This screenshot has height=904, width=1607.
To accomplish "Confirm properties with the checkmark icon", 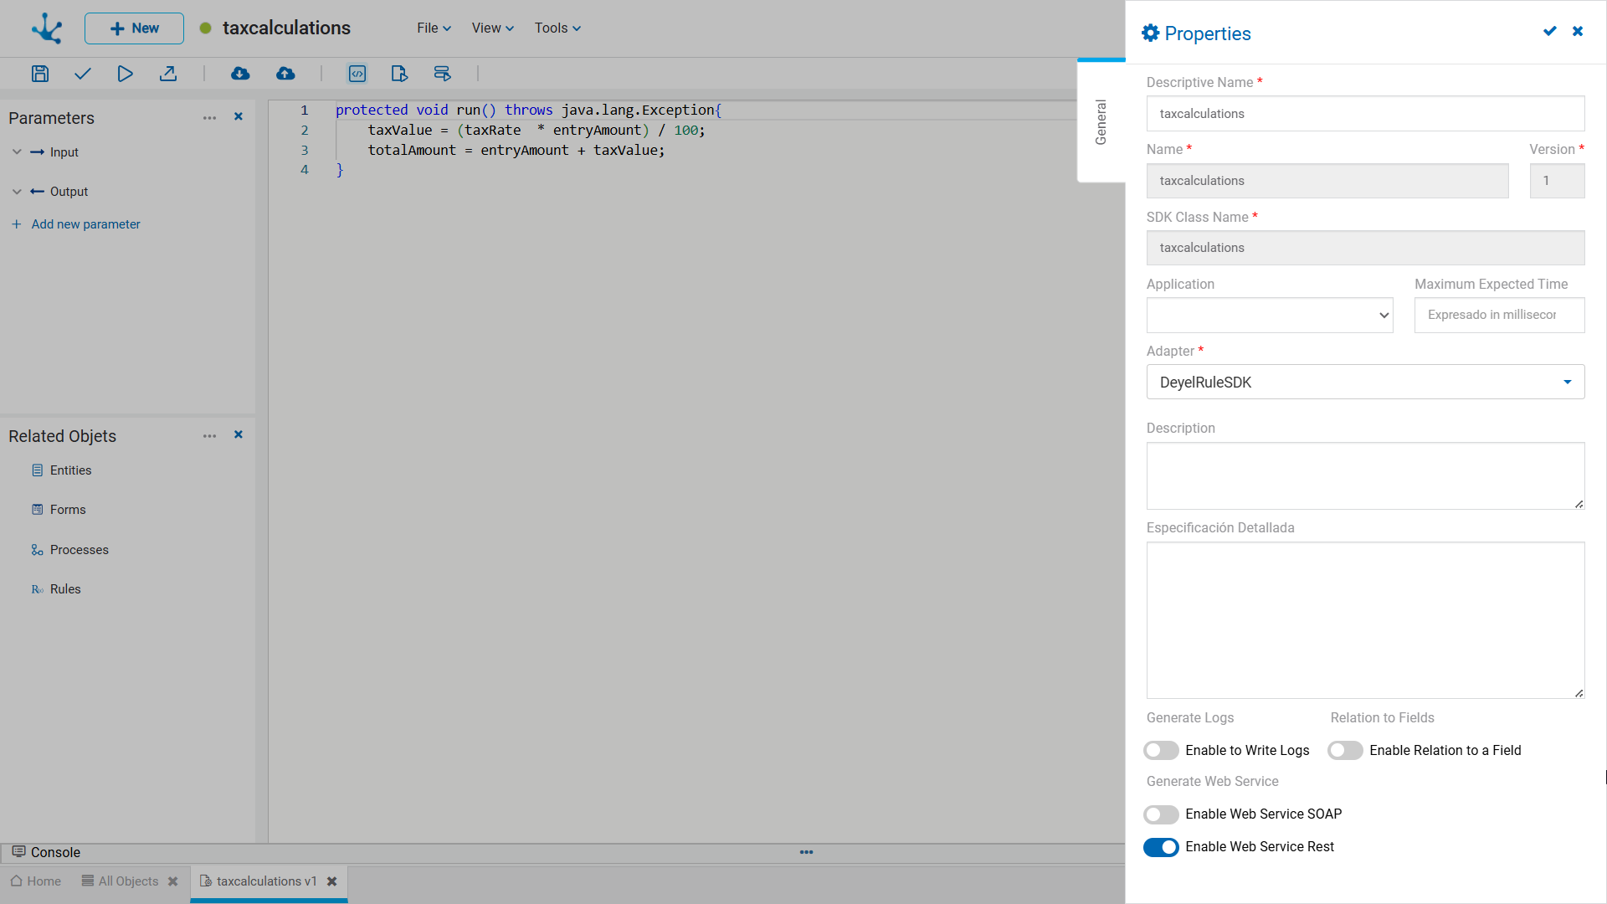I will [x=1550, y=31].
